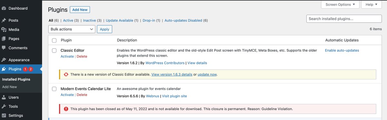Click the red update-available refresh icon
387x120 pixels.
(x=66, y=74)
